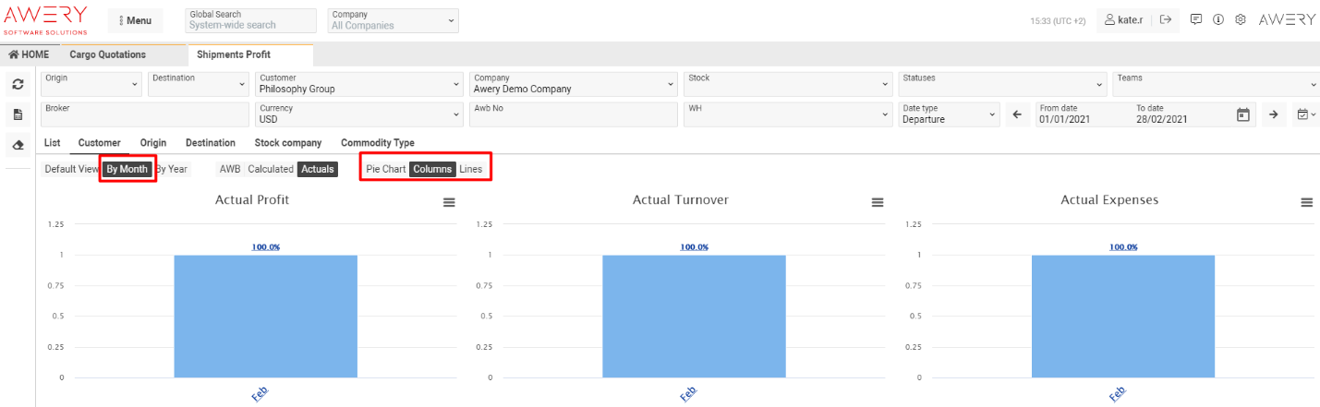Expand the Date type Departure dropdown
Screen dimensions: 1320x407
coord(949,114)
